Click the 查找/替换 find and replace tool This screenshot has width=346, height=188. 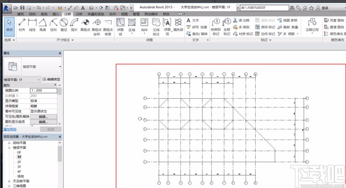click(197, 34)
